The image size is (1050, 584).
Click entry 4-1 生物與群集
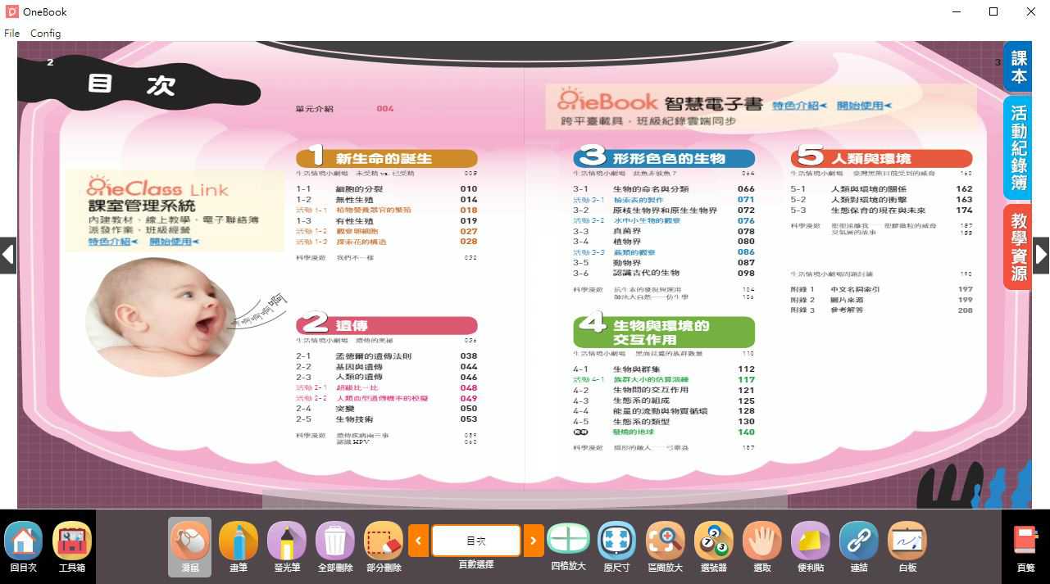(x=664, y=369)
